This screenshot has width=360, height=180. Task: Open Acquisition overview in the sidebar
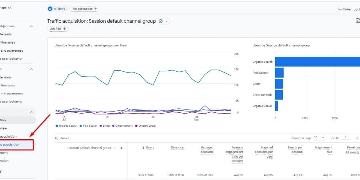coord(4,128)
